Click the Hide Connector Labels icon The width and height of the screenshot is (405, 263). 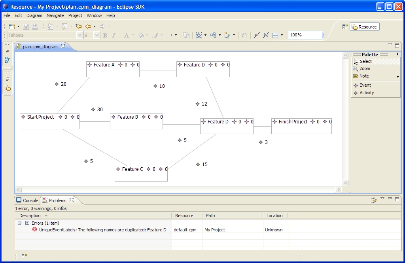pos(266,35)
